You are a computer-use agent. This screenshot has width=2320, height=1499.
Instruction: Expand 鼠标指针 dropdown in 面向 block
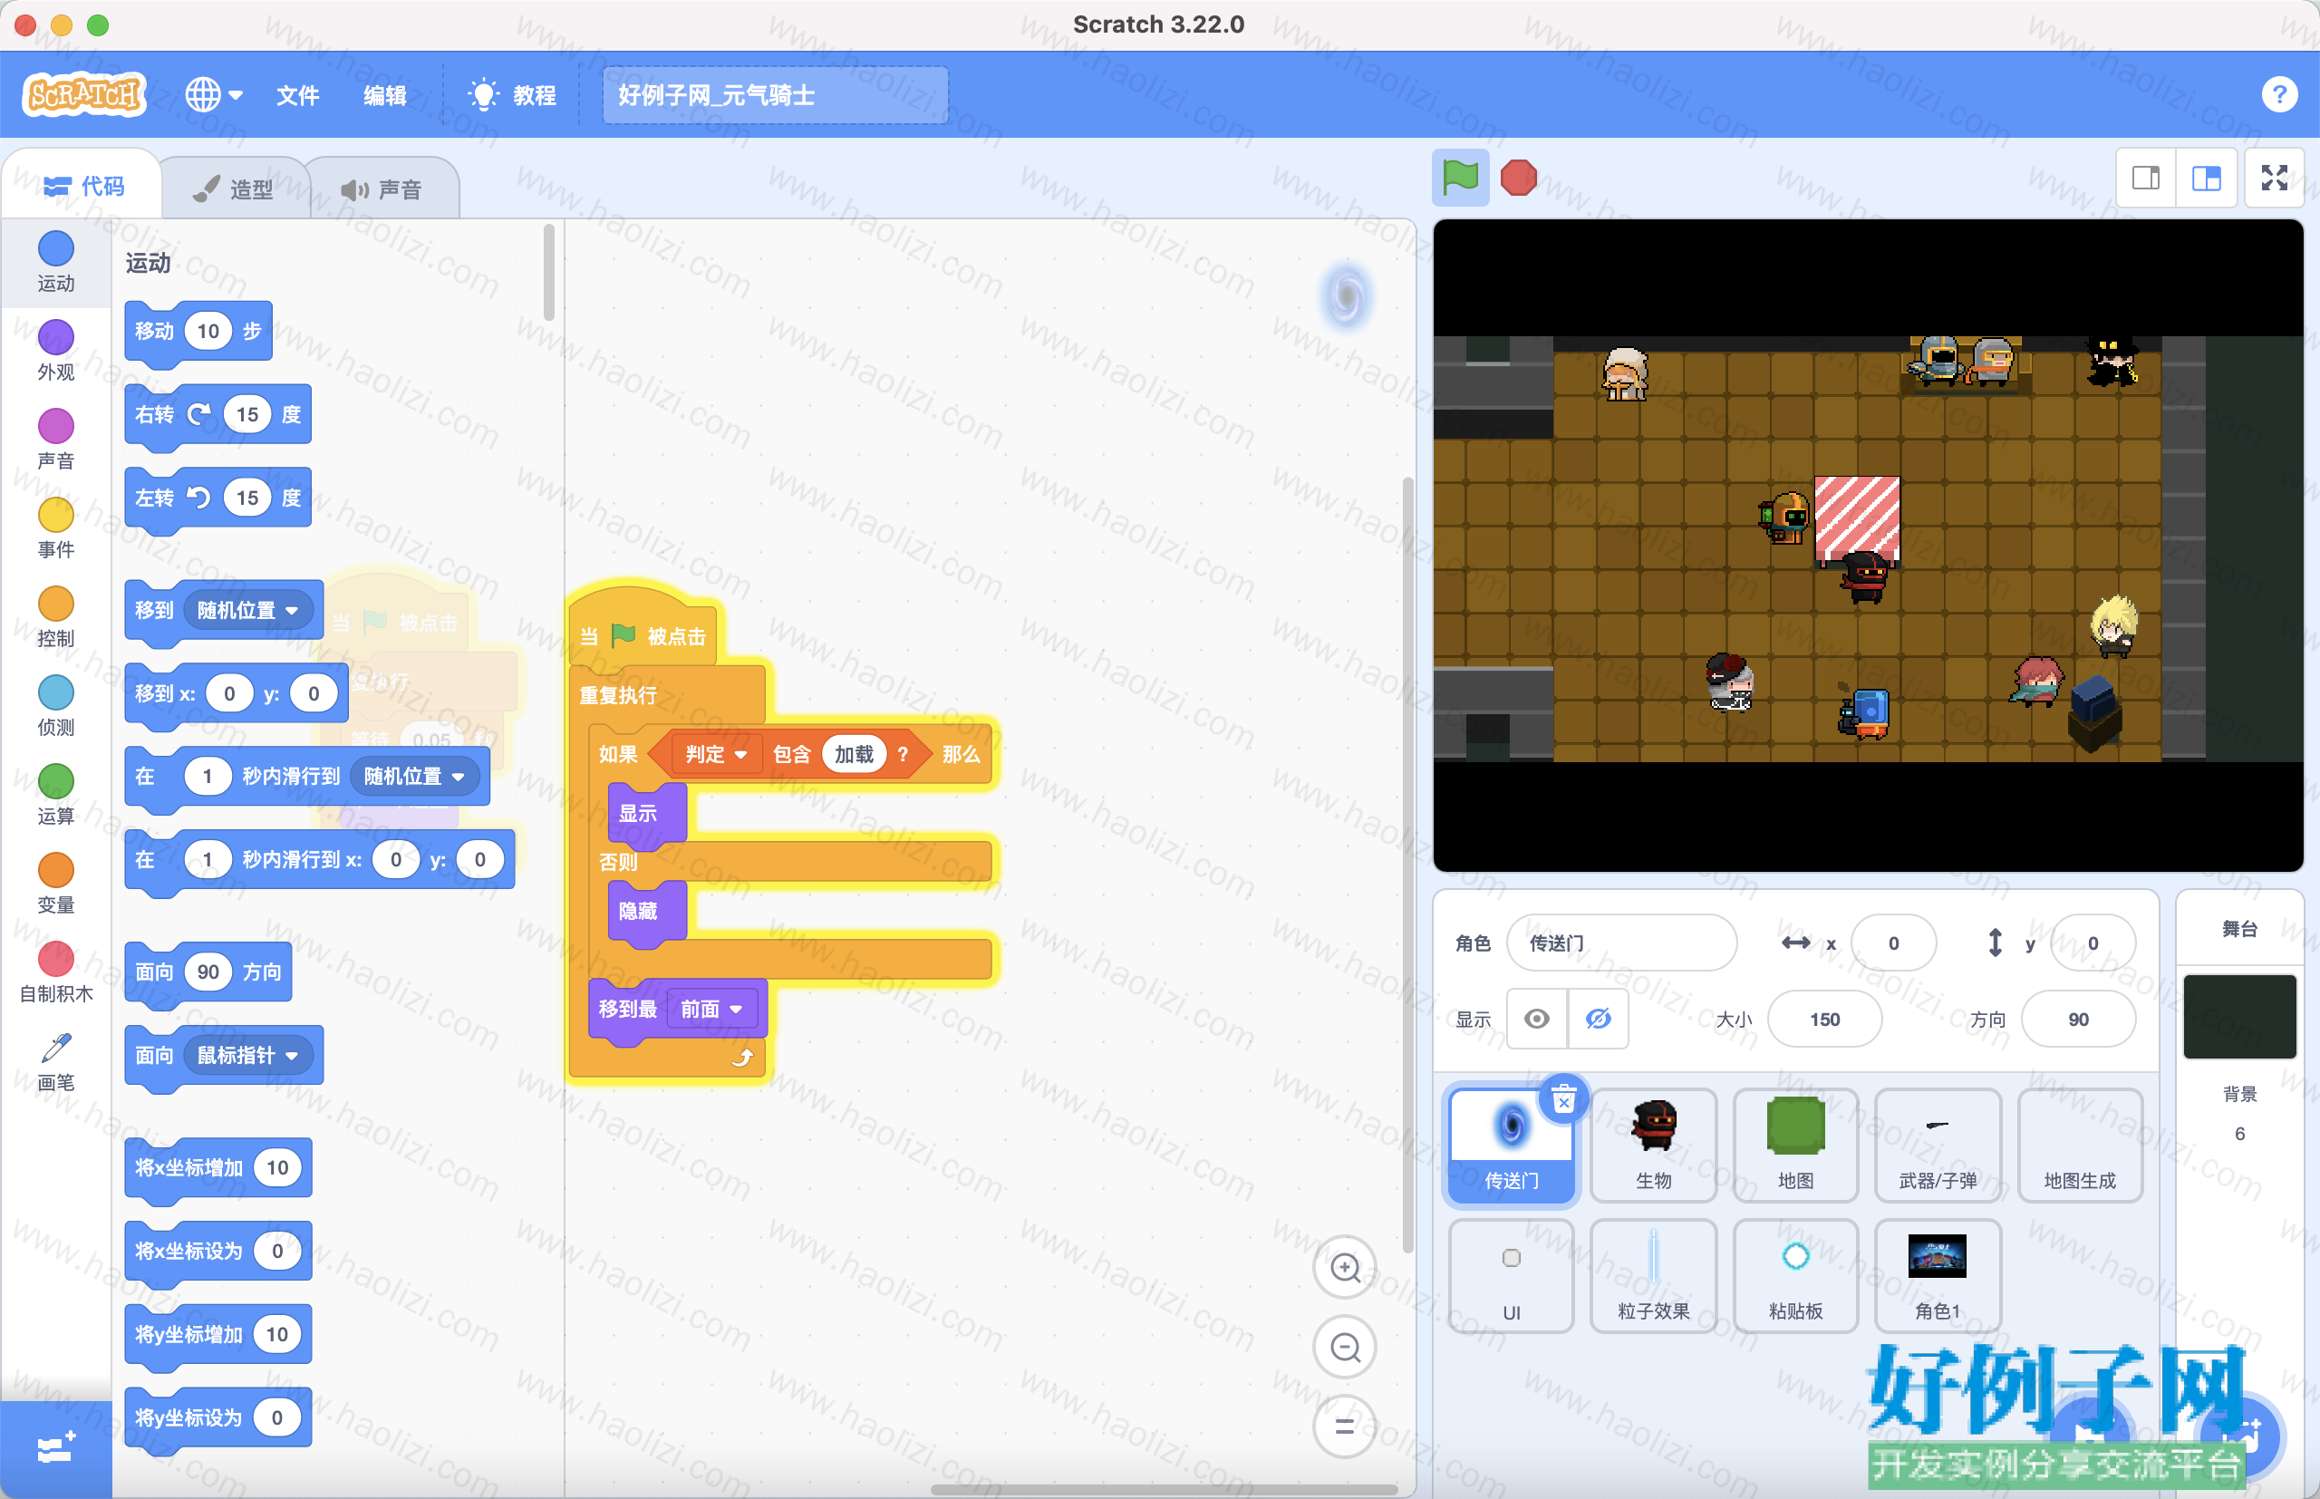pyautogui.click(x=248, y=1055)
